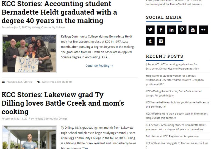Click the Ty Dilling porch photo thumbnail

(29, 137)
